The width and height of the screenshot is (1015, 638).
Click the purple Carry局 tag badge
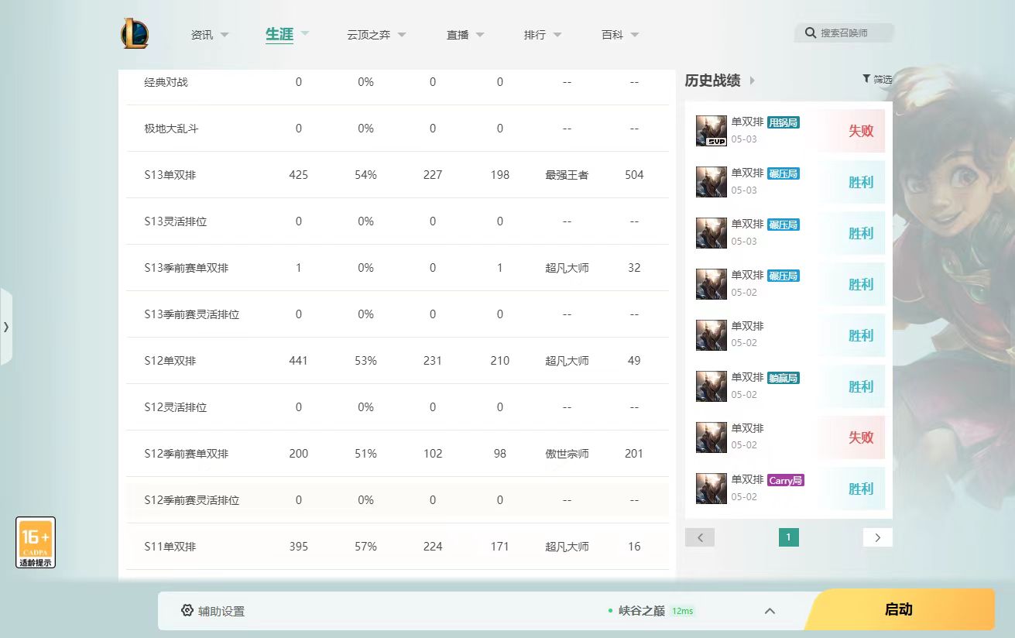click(x=786, y=480)
